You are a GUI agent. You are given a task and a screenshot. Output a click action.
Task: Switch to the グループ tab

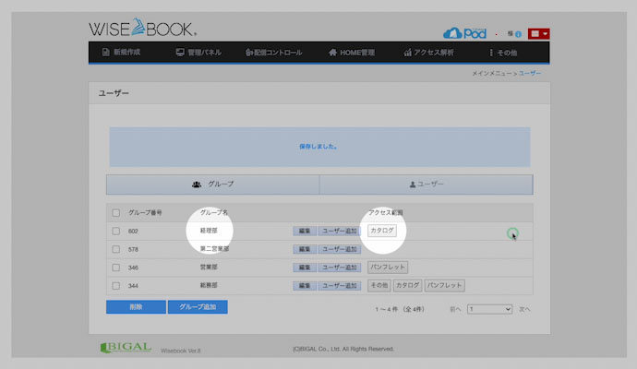pos(212,184)
